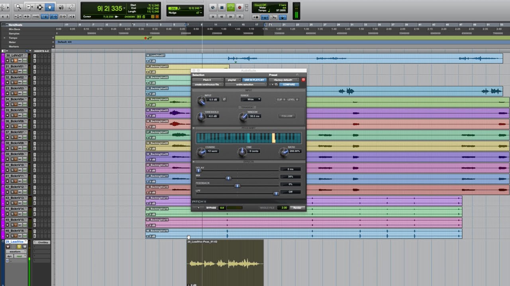Image resolution: width=510 pixels, height=286 pixels.
Task: Click the Fast Forward transport button
Action: tap(231, 17)
